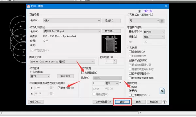Open the 质量 常规 dropdown
Image resolution: width=196 pixels, height=117 pixels.
coord(154,37)
